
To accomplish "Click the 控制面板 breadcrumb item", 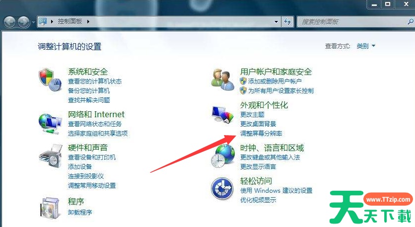I will click(x=70, y=21).
